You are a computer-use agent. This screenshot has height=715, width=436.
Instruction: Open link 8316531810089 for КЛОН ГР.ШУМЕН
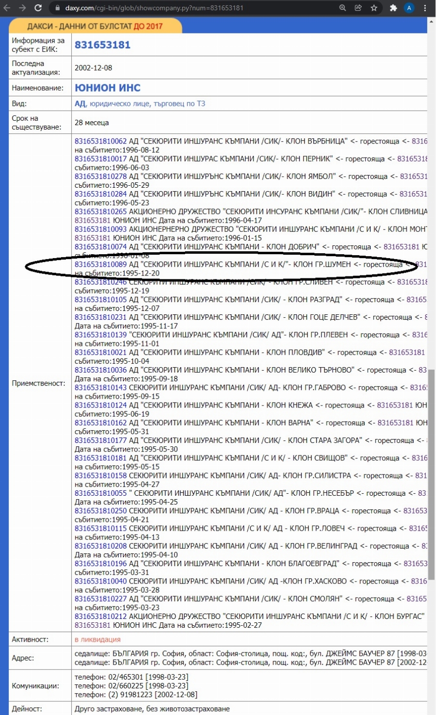pyautogui.click(x=100, y=264)
